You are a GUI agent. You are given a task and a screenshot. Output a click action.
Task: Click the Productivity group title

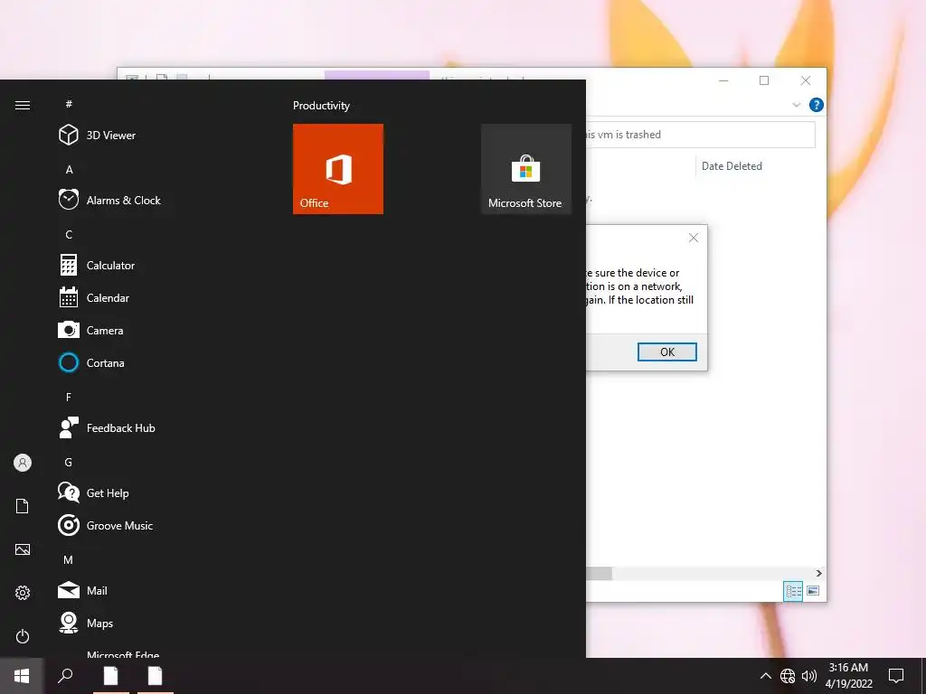(321, 106)
